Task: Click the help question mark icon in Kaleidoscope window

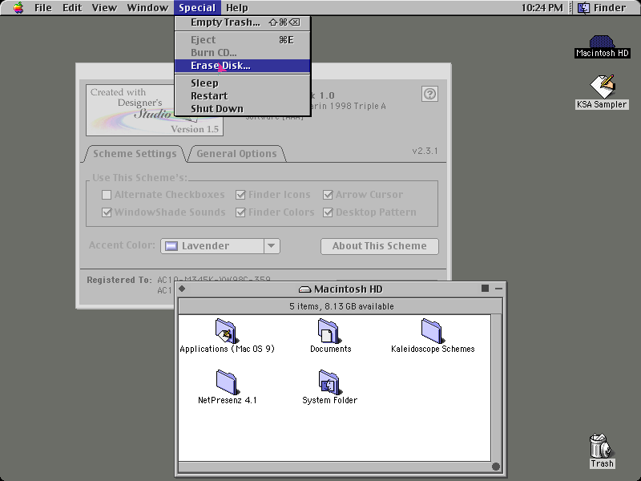Action: pyautogui.click(x=429, y=94)
